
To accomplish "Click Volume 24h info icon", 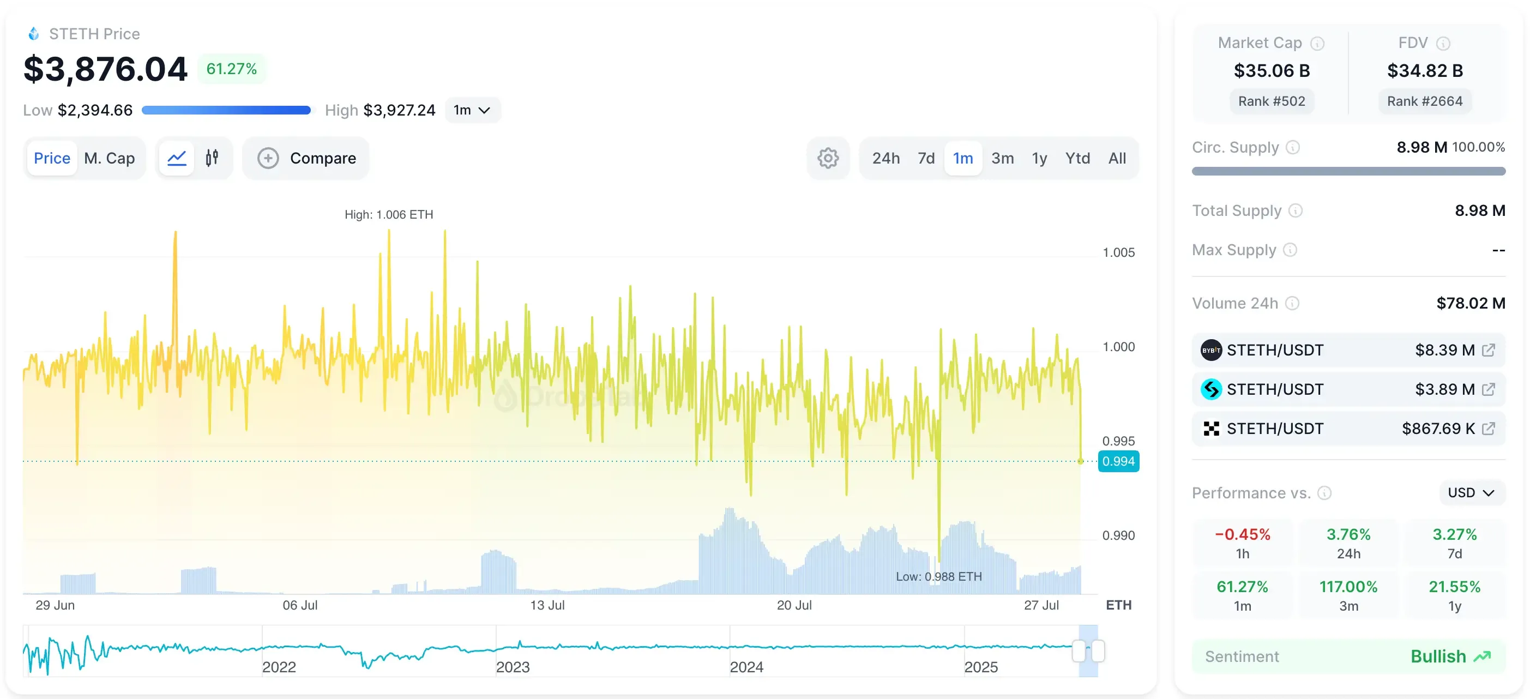I will 1292,304.
